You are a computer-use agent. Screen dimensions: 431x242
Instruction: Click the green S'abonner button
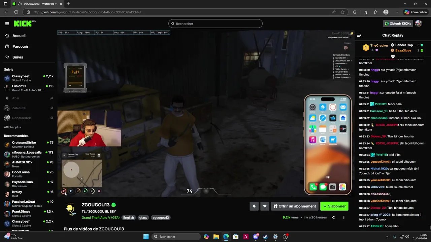pos(334,206)
